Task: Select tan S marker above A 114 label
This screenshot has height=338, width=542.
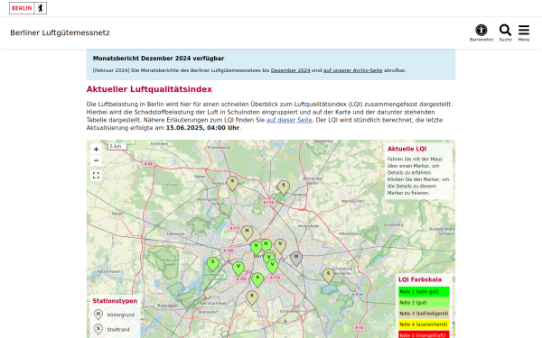Action: pos(284,187)
